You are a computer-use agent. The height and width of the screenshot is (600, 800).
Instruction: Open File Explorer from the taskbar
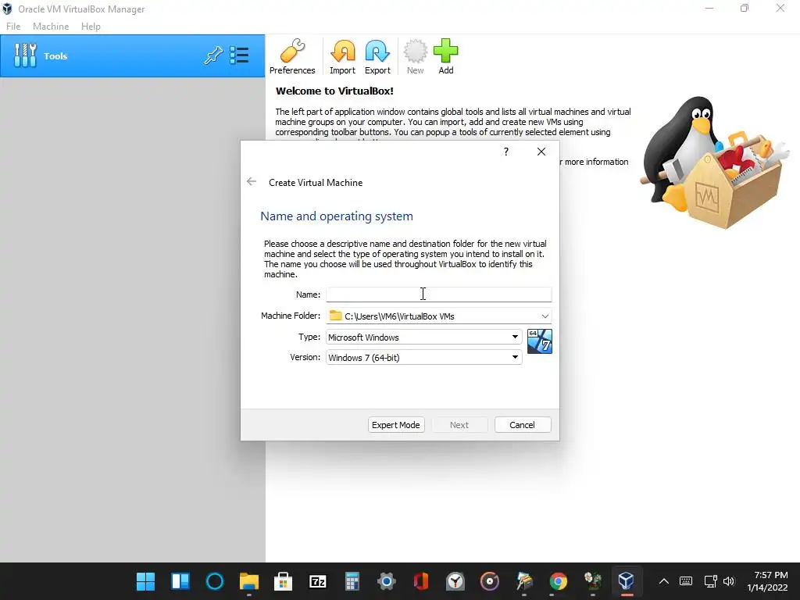[249, 581]
